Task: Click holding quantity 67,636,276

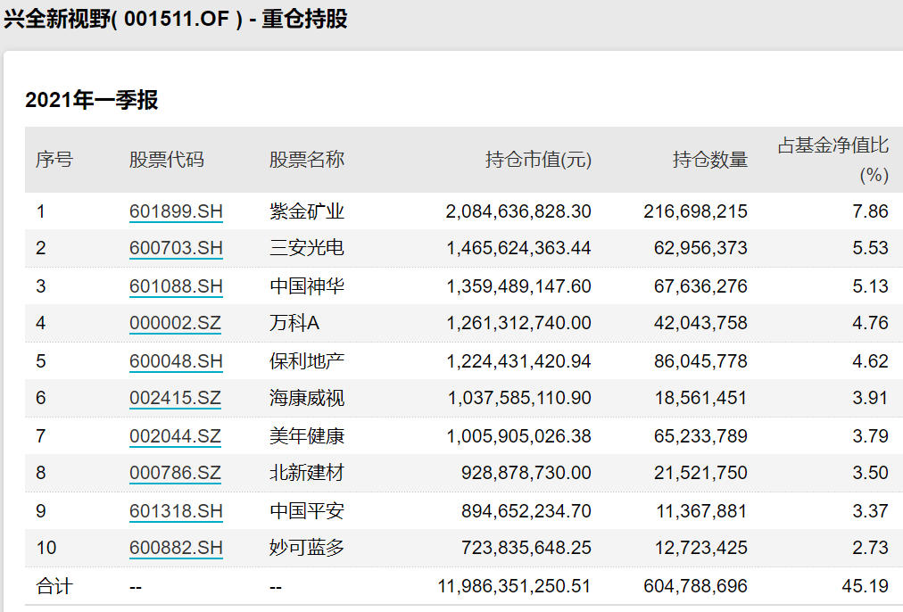Action: 700,286
